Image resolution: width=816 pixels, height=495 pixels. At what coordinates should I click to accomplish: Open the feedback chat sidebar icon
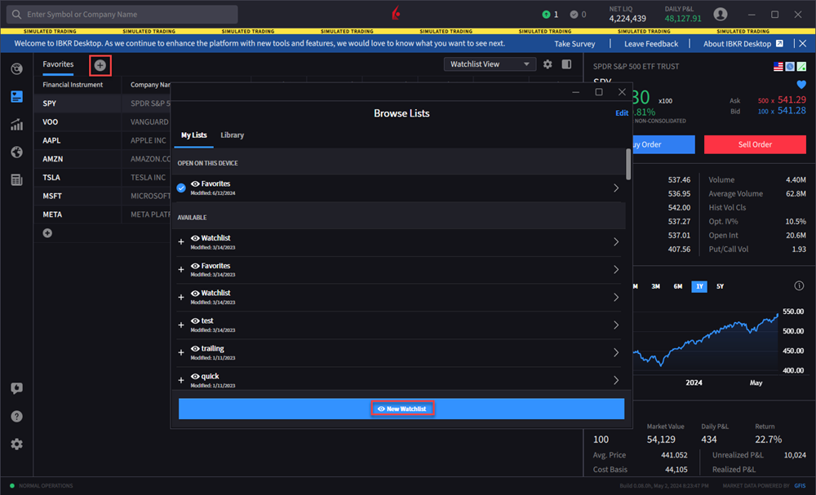click(x=16, y=388)
